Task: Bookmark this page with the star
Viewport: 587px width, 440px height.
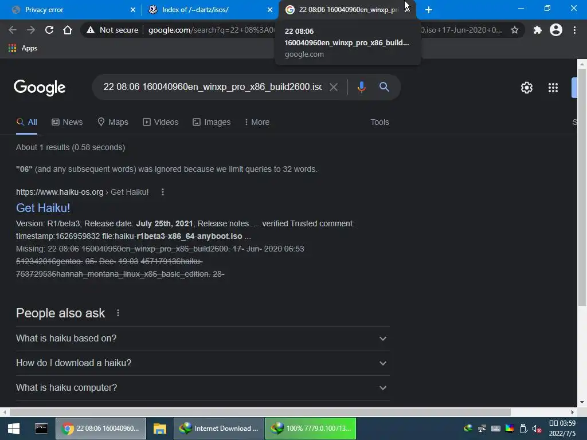Action: (x=515, y=30)
